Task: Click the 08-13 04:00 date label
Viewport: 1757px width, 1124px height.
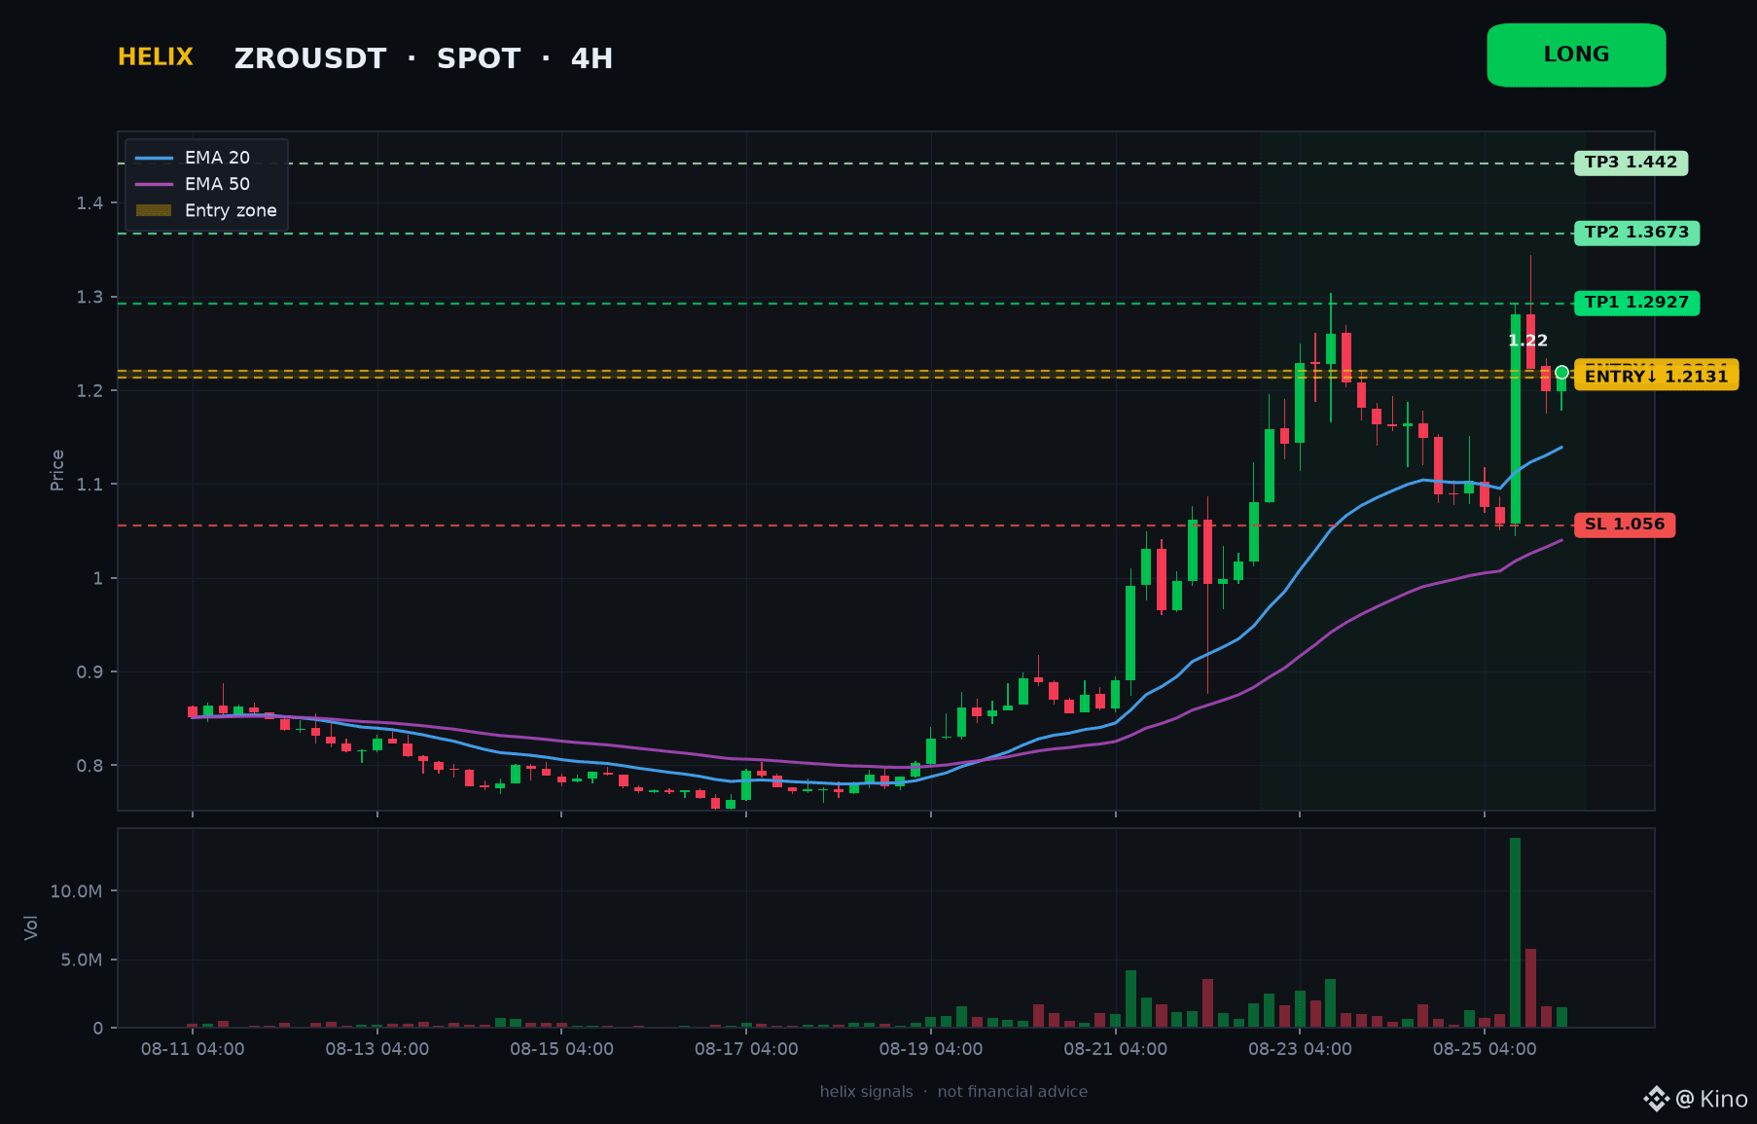Action: pos(377,1049)
